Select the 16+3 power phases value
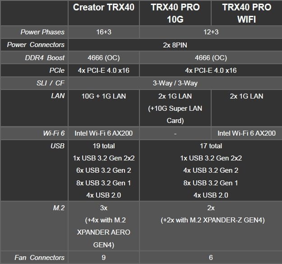Image resolution: width=282 pixels, height=264 pixels. [x=104, y=32]
